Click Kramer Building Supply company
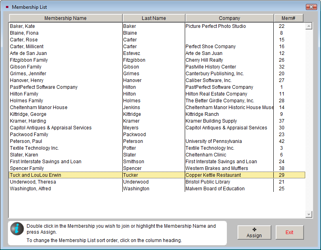This screenshot has width=321, height=250. point(211,121)
